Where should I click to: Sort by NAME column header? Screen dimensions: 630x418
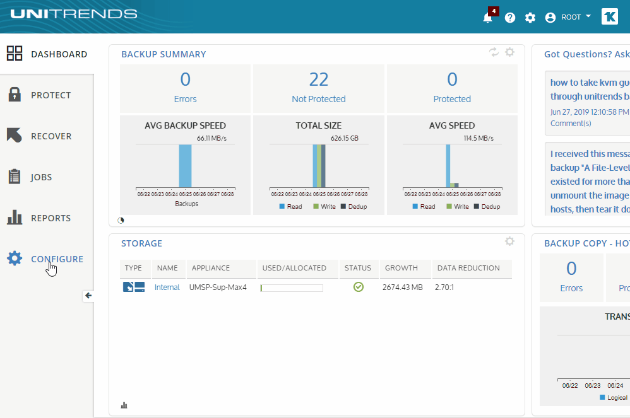pyautogui.click(x=169, y=269)
